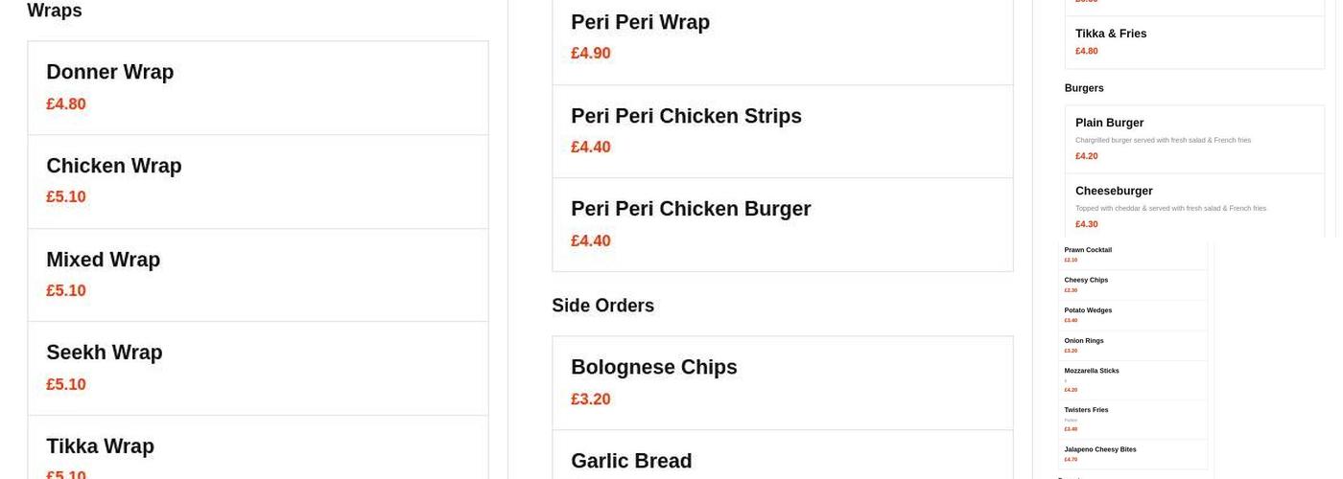Screen dimensions: 1343x479
Task: Pick the Seekh Wrap item
Action: point(257,368)
